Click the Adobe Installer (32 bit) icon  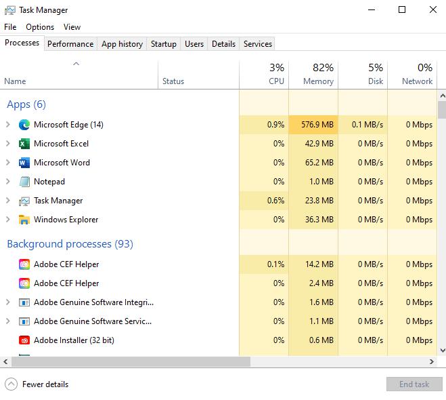pyautogui.click(x=24, y=340)
